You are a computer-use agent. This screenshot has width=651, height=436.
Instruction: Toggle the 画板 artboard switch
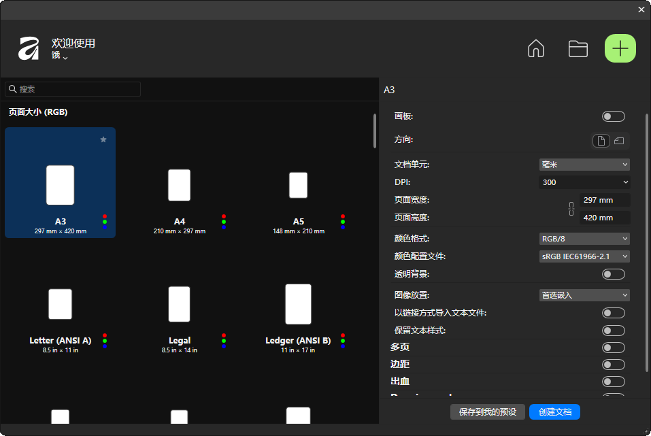click(x=613, y=116)
